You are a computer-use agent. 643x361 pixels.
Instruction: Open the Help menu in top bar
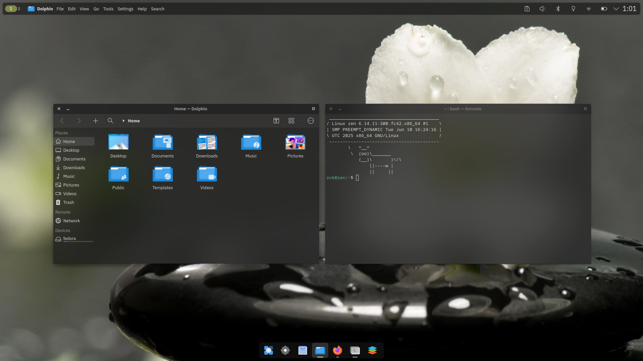coord(142,9)
